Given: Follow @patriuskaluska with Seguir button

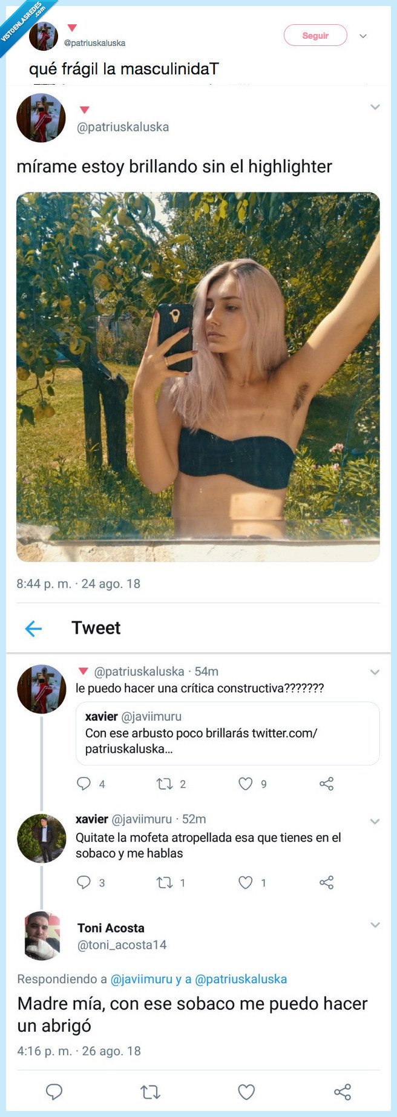Looking at the screenshot, I should click(x=315, y=35).
